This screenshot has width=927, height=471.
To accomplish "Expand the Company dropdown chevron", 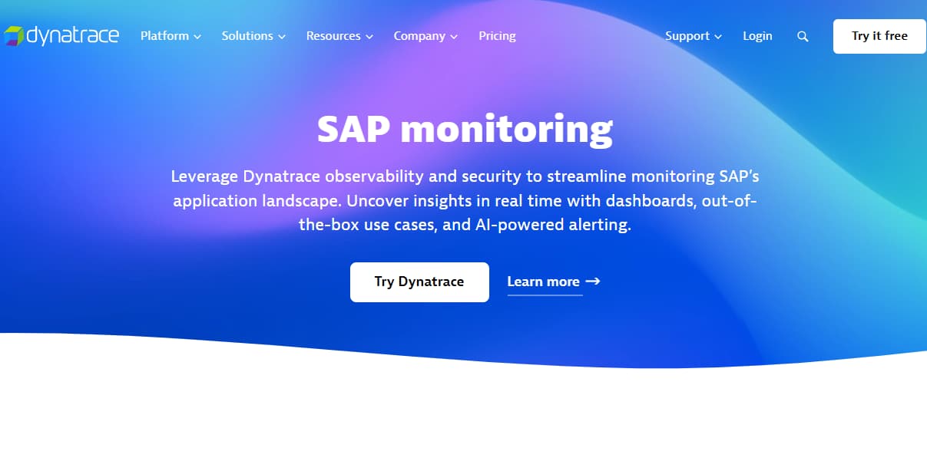I will (454, 36).
